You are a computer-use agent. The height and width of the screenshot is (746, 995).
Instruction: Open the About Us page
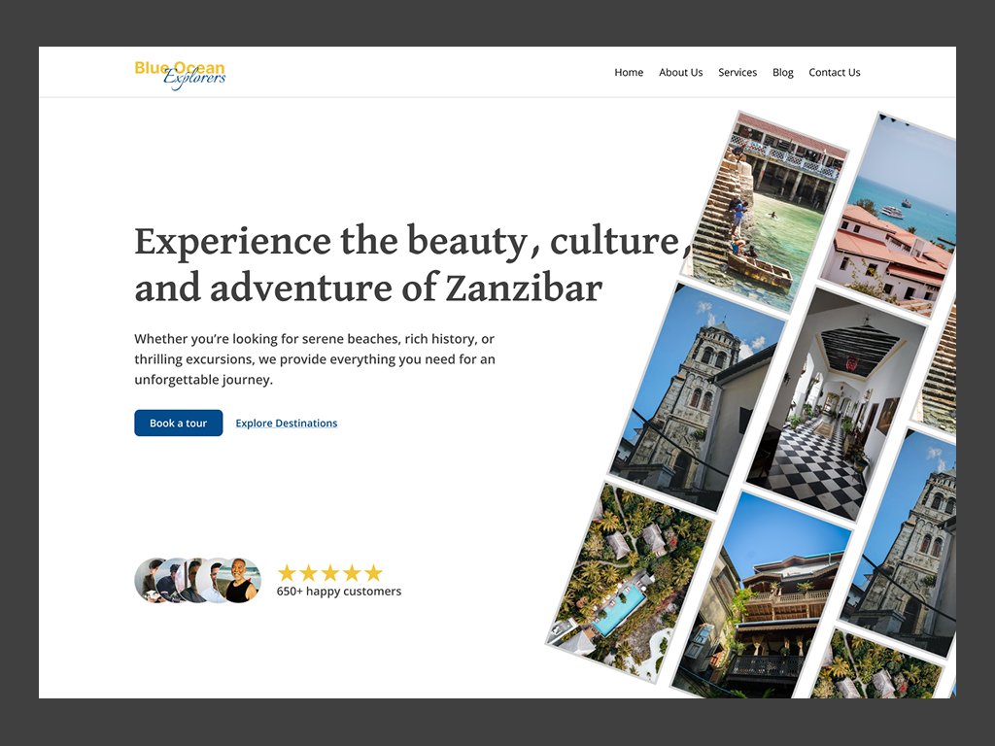coord(680,72)
